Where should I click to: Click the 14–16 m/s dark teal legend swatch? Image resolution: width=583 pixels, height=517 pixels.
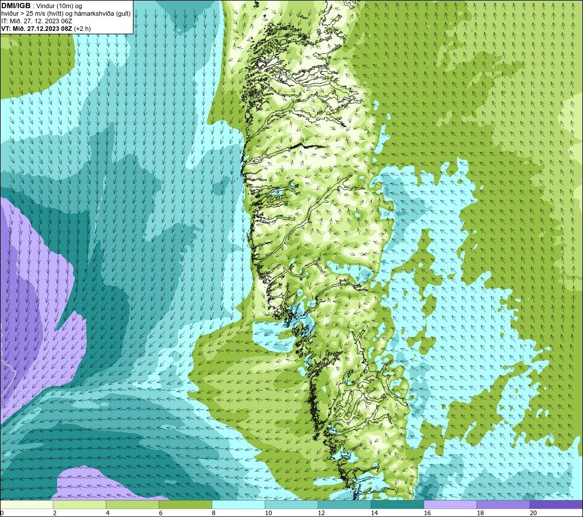click(397, 504)
